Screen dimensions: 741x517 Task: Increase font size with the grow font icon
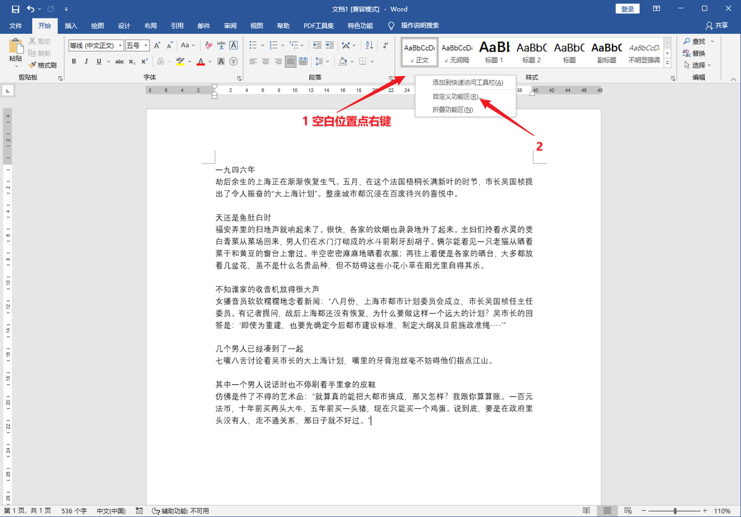pos(157,45)
